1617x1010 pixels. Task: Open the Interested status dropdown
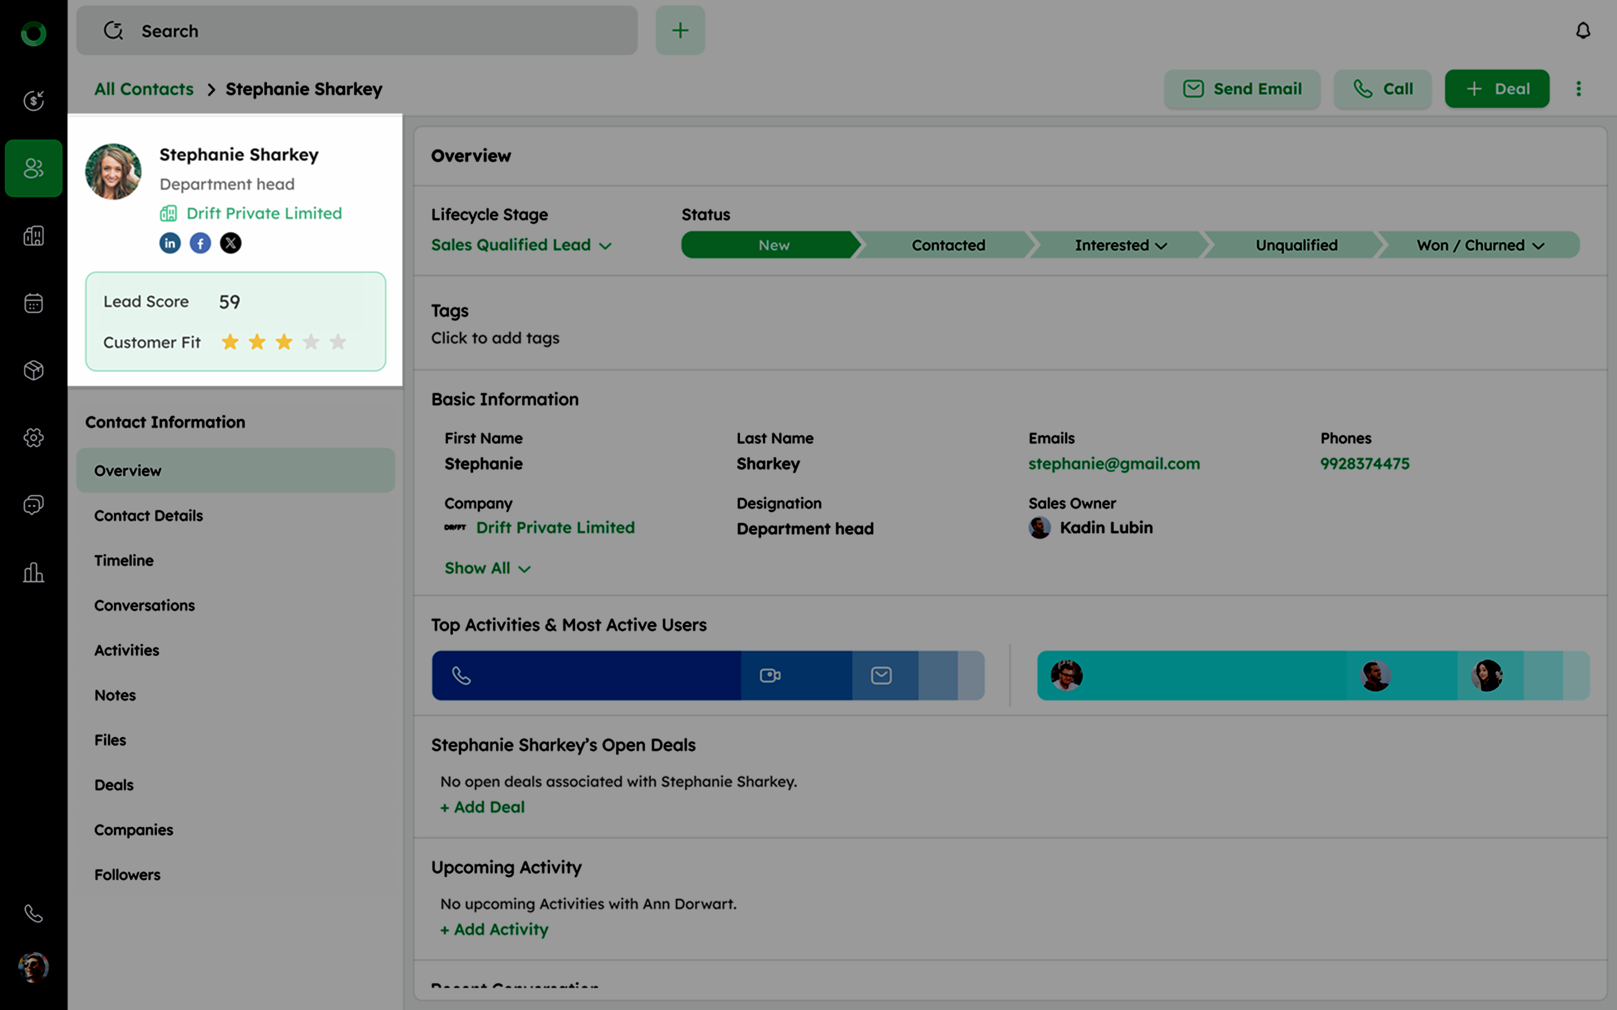tap(1121, 245)
